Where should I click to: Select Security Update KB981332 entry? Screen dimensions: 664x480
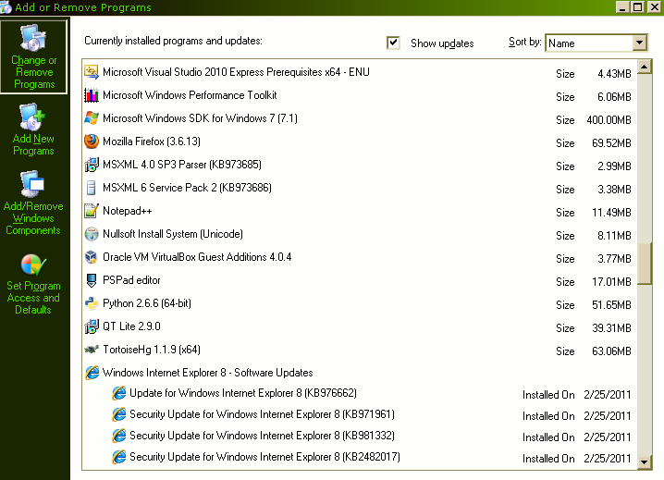(x=359, y=436)
